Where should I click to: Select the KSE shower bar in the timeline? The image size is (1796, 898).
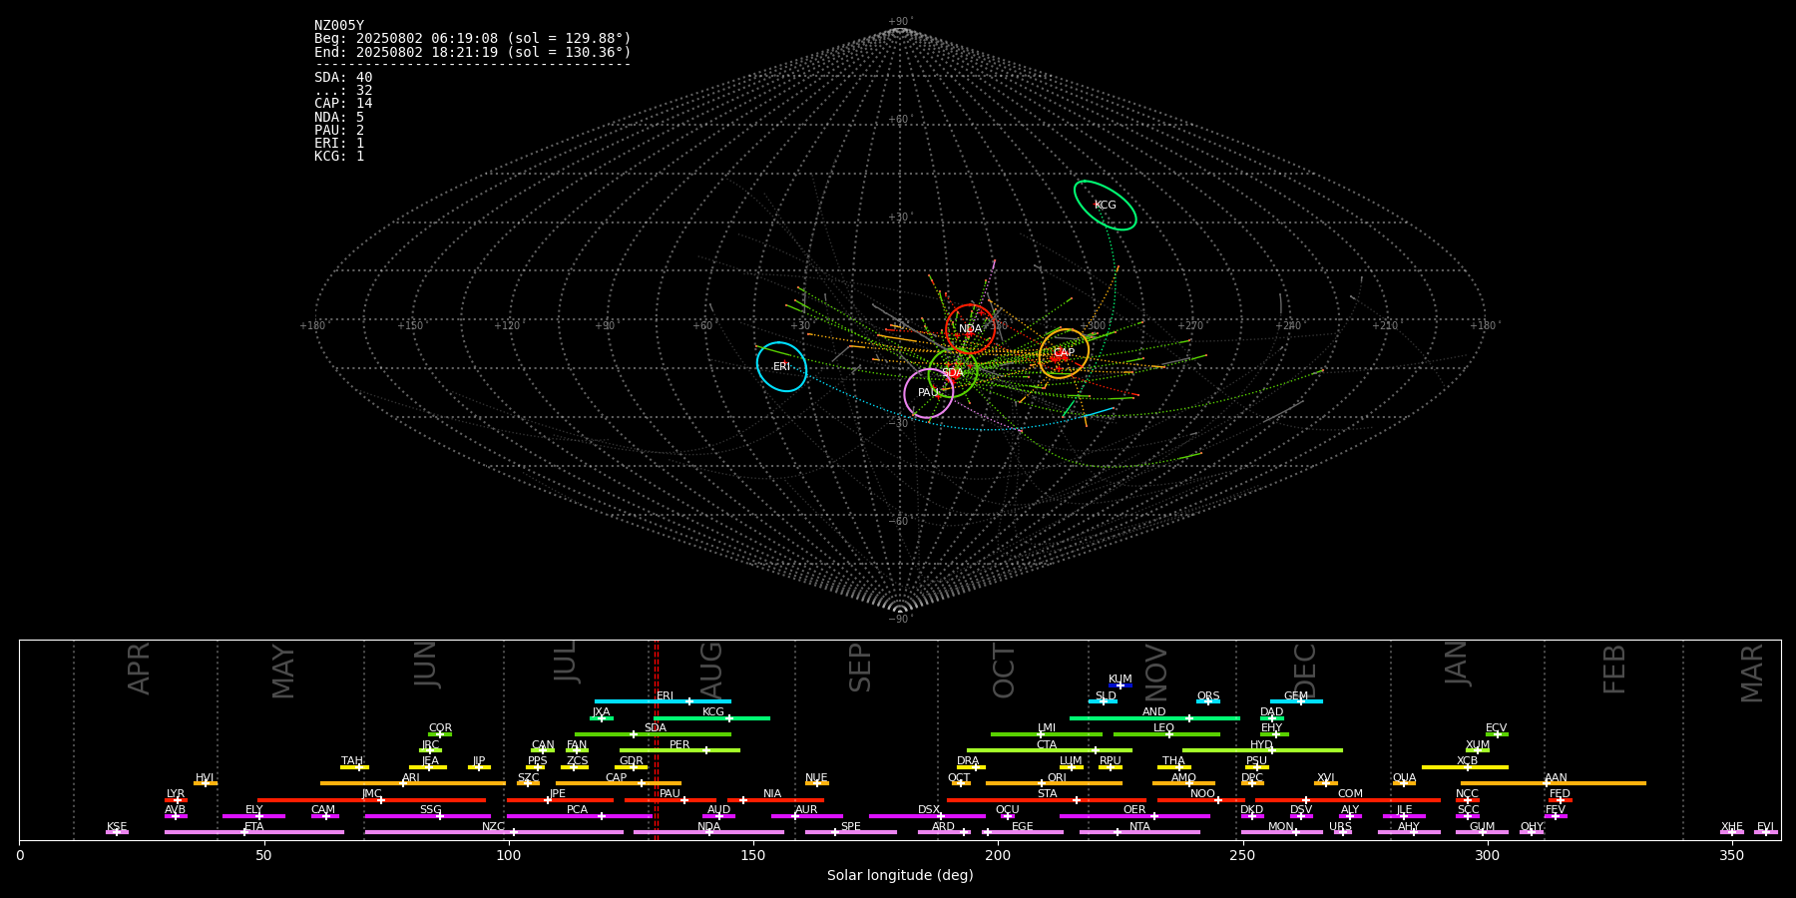(117, 832)
